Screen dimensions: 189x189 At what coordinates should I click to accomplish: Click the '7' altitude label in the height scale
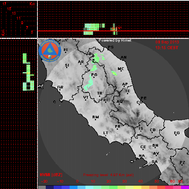point(27,28)
